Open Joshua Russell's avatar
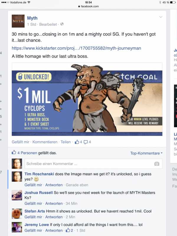This screenshot has height=236, width=177. pos(17,195)
